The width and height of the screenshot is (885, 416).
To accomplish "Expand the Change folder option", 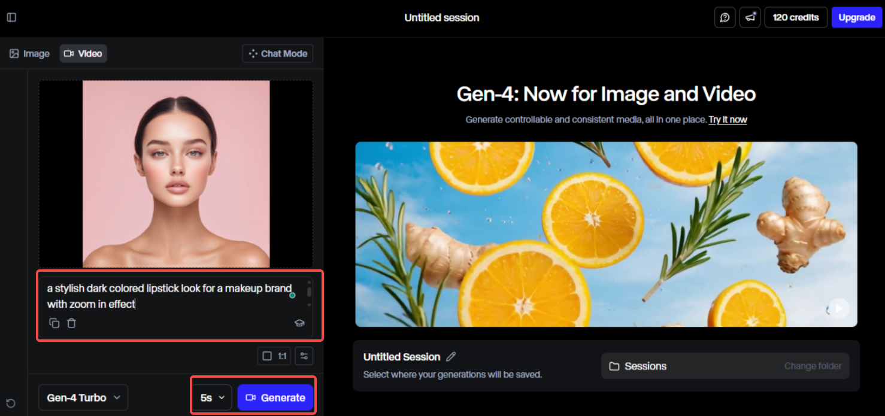I will 813,366.
